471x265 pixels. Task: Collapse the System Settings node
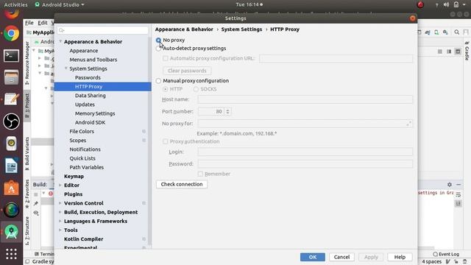click(66, 68)
